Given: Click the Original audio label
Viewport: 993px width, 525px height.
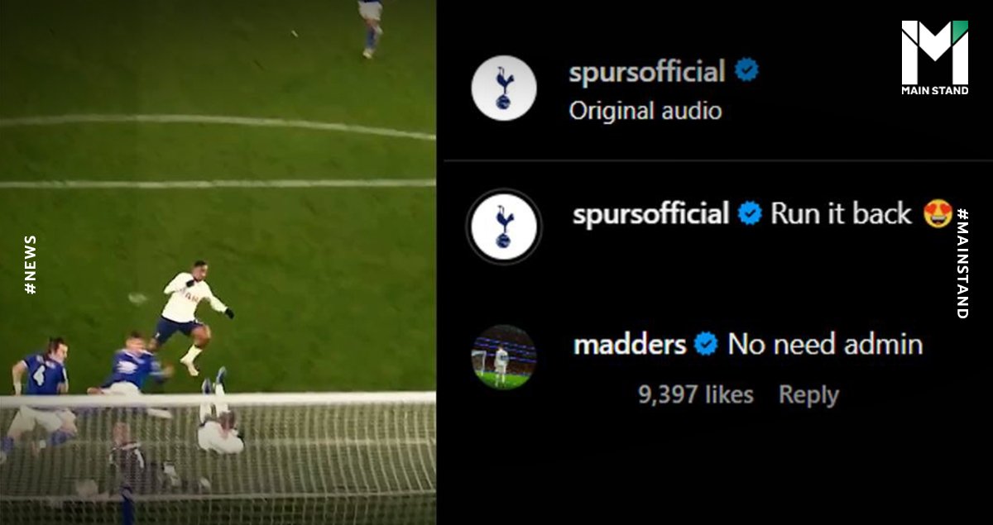Looking at the screenshot, I should [645, 111].
